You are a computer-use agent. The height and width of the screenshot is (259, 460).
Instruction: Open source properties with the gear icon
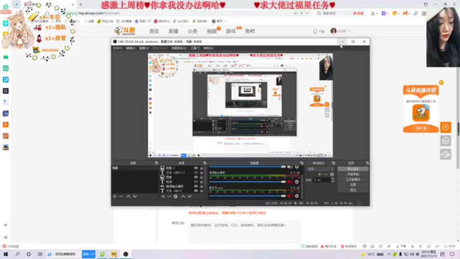pos(175,196)
